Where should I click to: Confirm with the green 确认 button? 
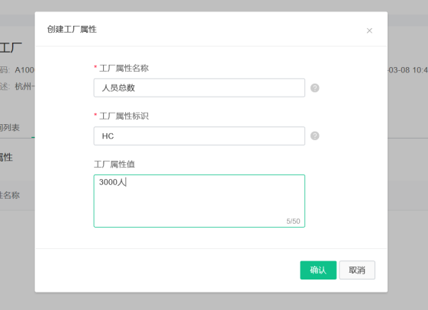pyautogui.click(x=318, y=270)
